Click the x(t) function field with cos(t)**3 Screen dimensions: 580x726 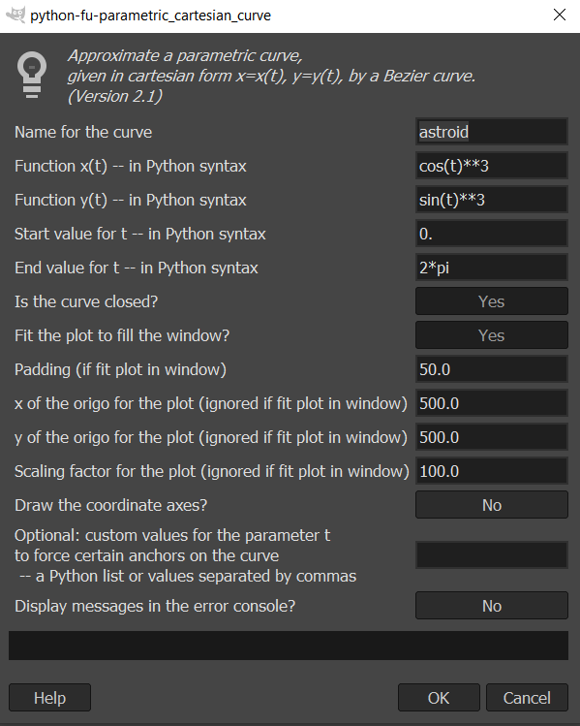492,166
